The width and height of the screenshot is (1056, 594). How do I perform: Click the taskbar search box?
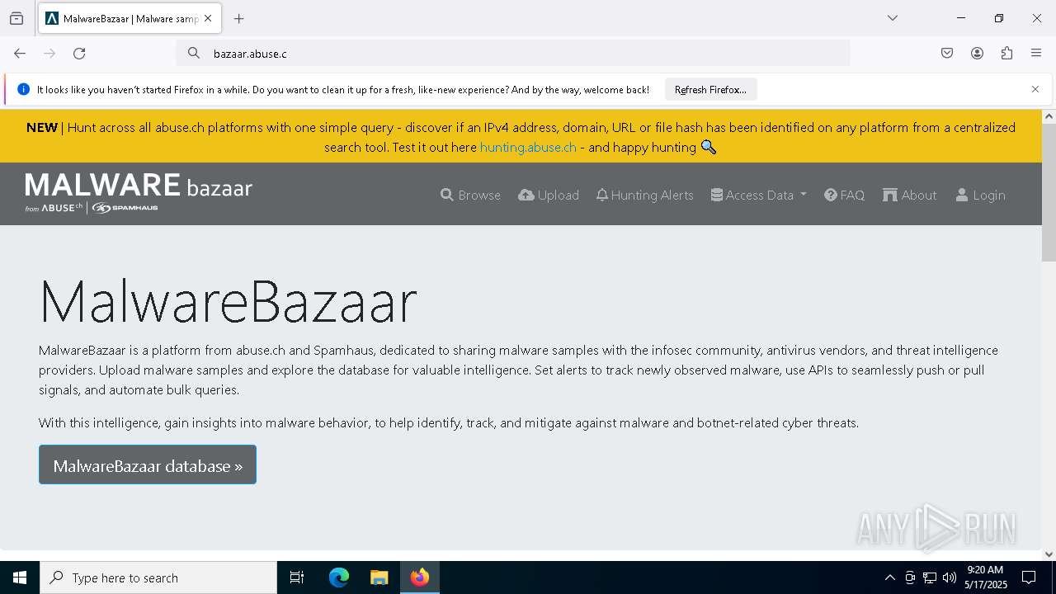tap(158, 577)
